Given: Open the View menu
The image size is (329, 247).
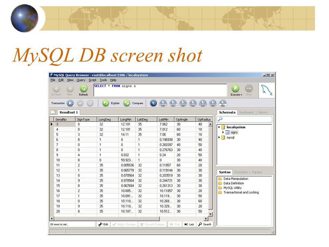Looking at the screenshot, I should (x=70, y=80).
